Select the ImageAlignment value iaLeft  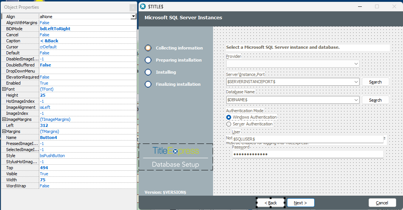pos(45,107)
